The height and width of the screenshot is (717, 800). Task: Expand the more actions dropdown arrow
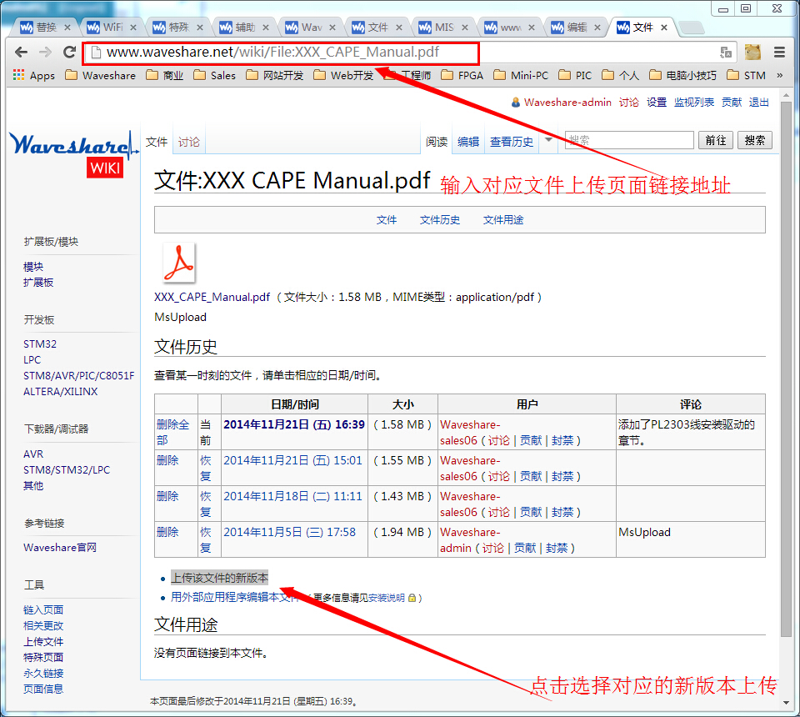click(548, 139)
